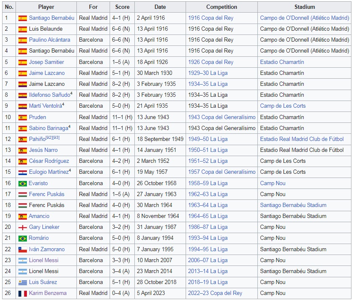Click the Hungary flag in row 17
This screenshot has width=354, height=300.
tap(23, 194)
